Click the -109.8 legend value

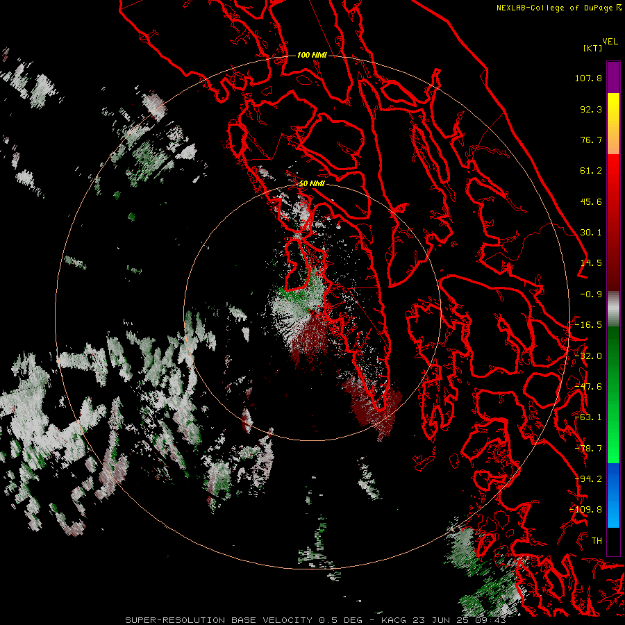(x=585, y=510)
